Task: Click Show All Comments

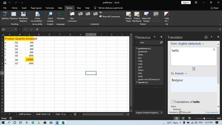Action: (x=110, y=17)
